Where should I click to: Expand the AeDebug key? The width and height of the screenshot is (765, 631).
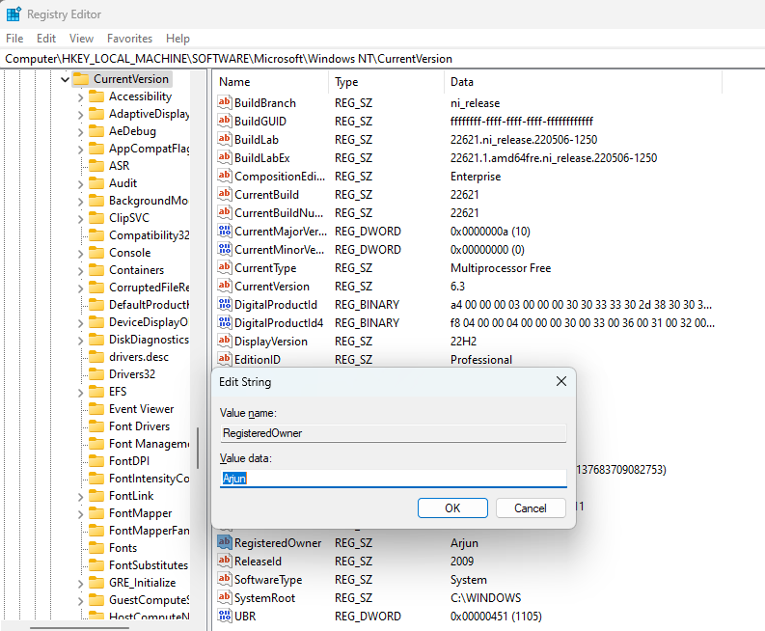[x=80, y=132]
